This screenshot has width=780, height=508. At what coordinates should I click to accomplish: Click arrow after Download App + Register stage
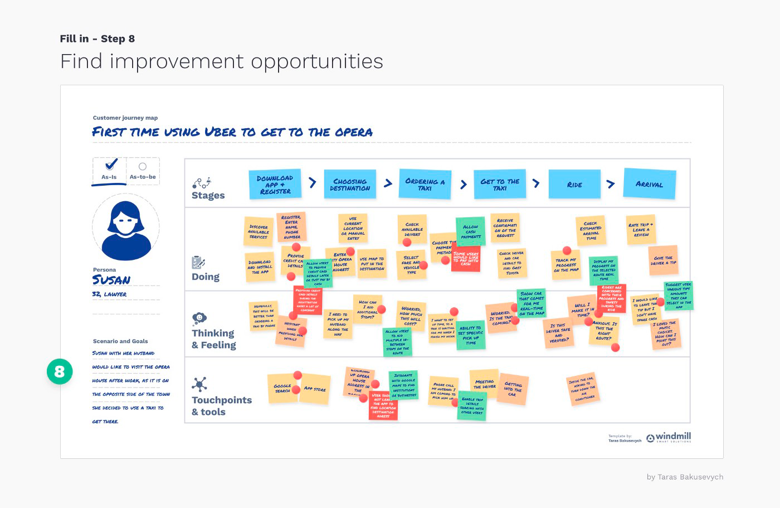(x=313, y=183)
